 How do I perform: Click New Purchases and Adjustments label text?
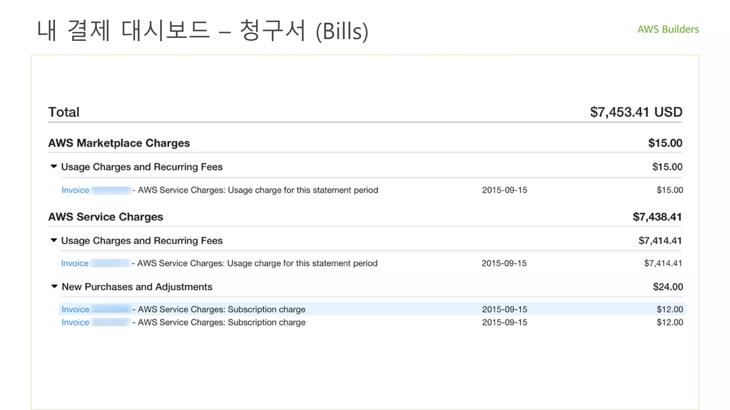[x=137, y=287]
